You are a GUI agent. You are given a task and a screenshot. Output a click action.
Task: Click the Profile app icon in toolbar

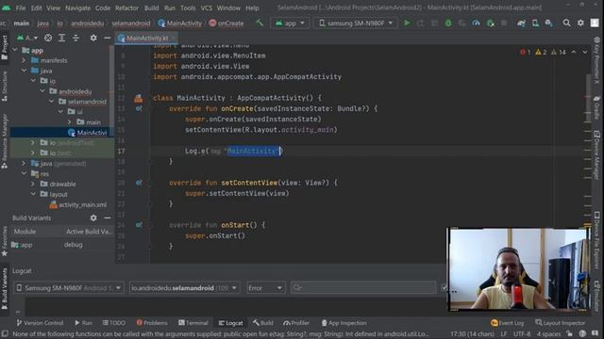(x=476, y=23)
